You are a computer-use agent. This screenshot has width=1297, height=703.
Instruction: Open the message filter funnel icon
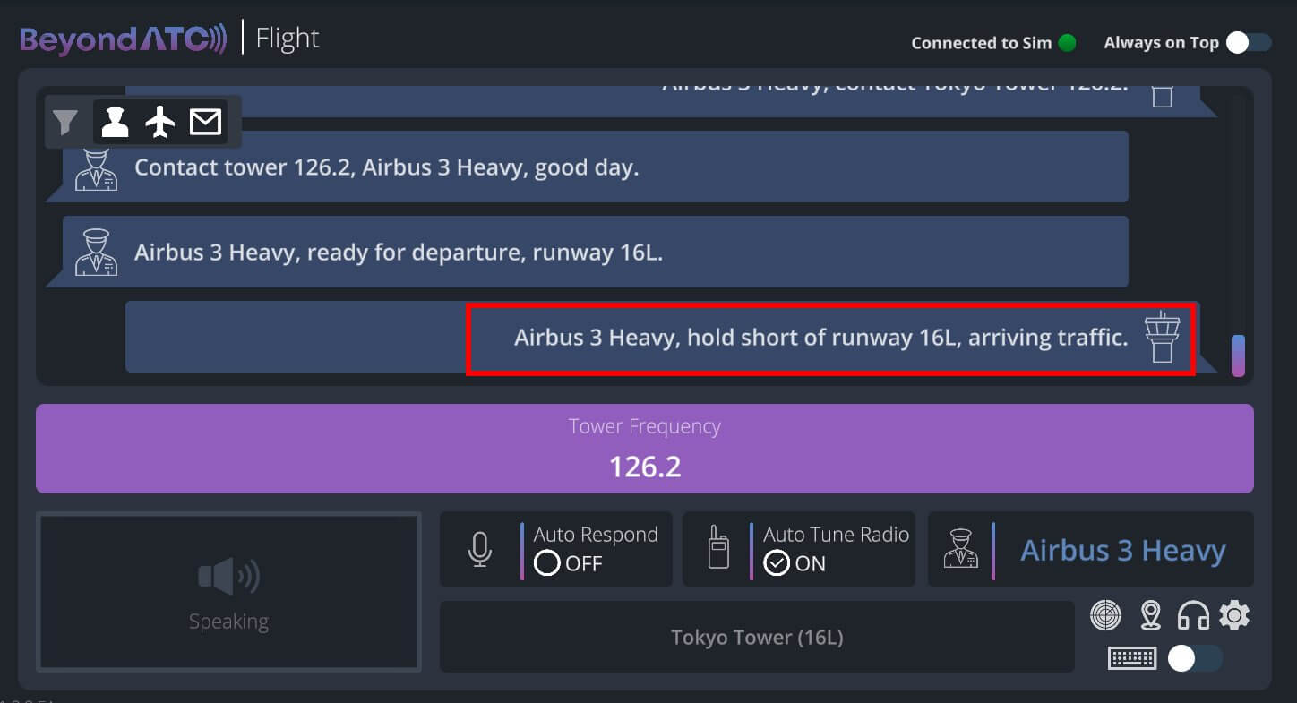coord(65,122)
